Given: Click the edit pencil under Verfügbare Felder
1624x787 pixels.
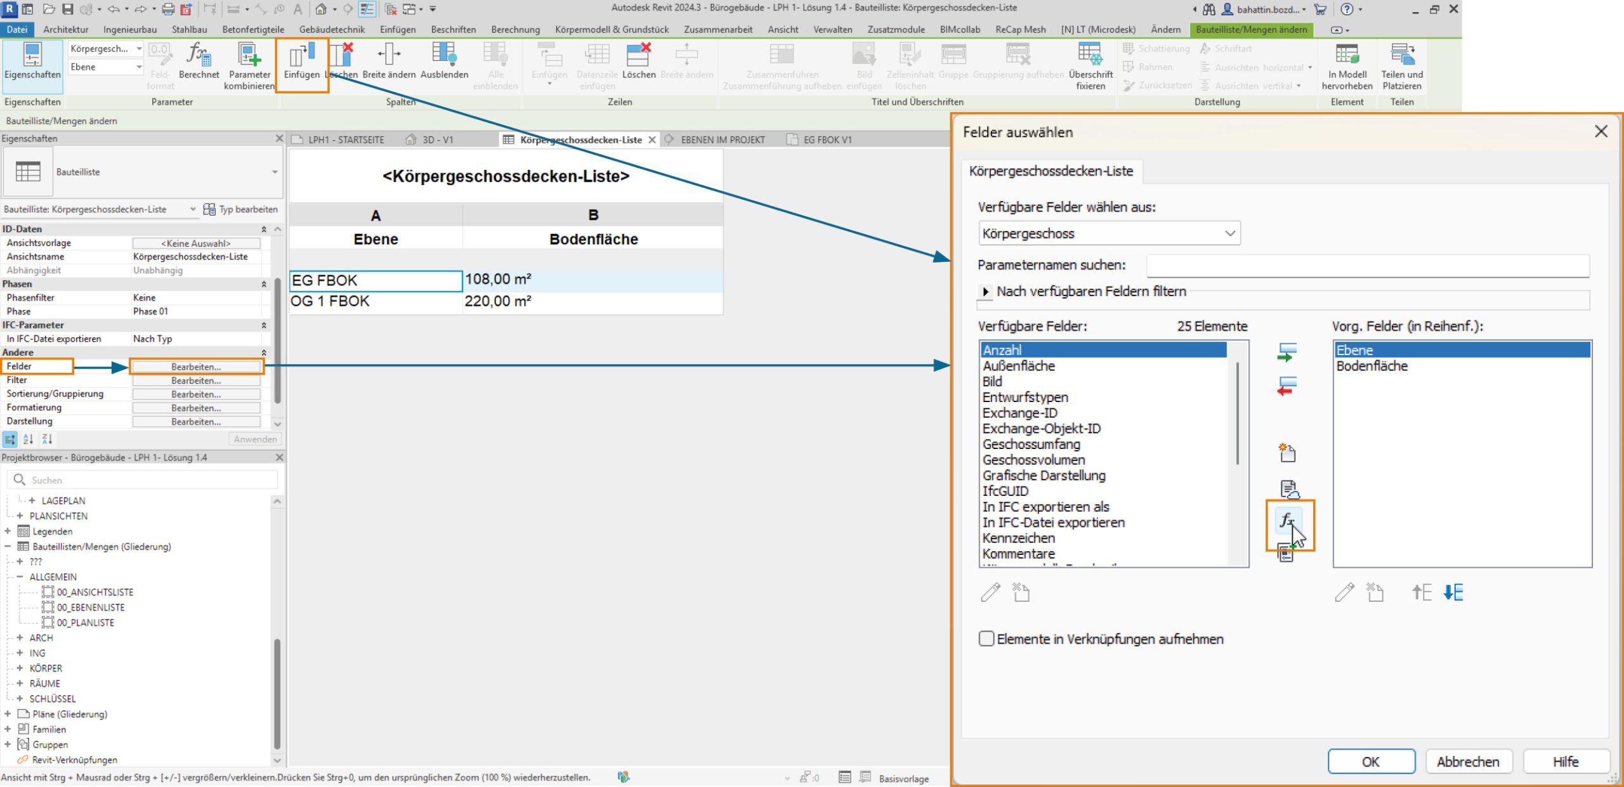Looking at the screenshot, I should tap(991, 592).
